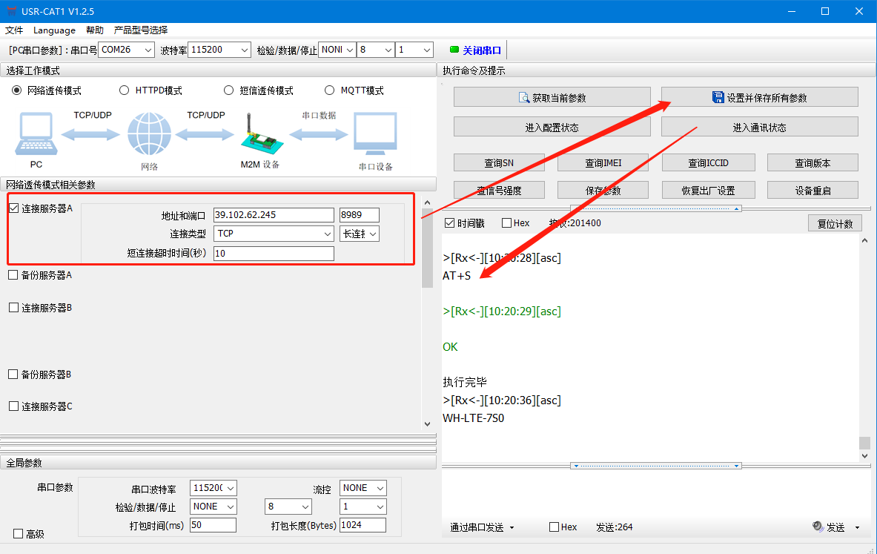Image resolution: width=877 pixels, height=554 pixels.
Task: Open the 文件 menu
Action: 14,30
